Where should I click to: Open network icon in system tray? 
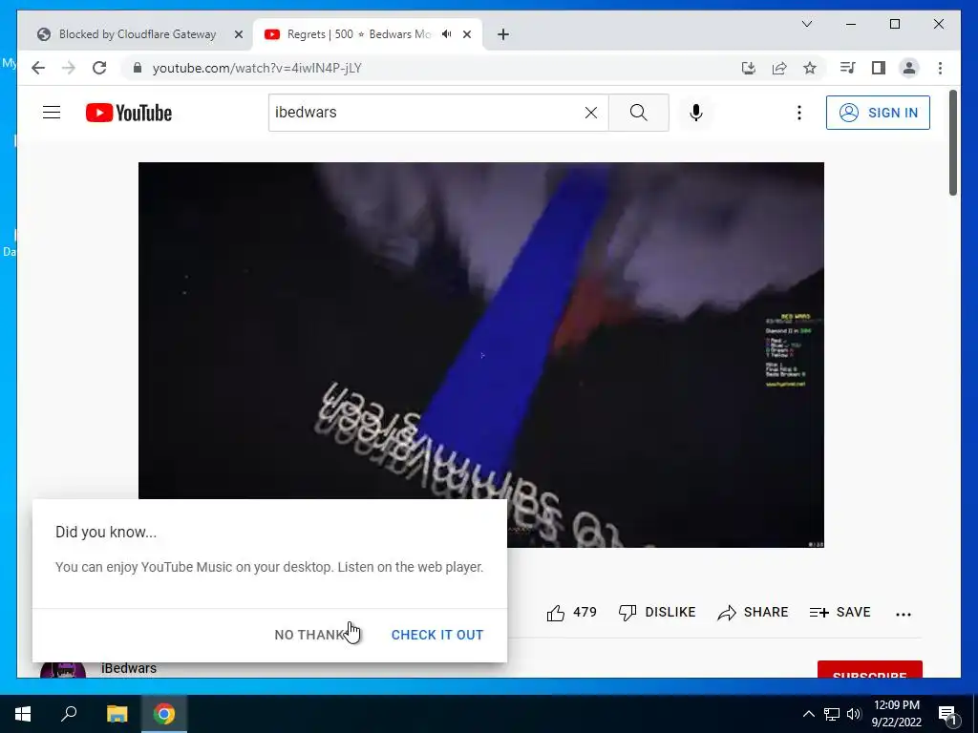pos(832,714)
